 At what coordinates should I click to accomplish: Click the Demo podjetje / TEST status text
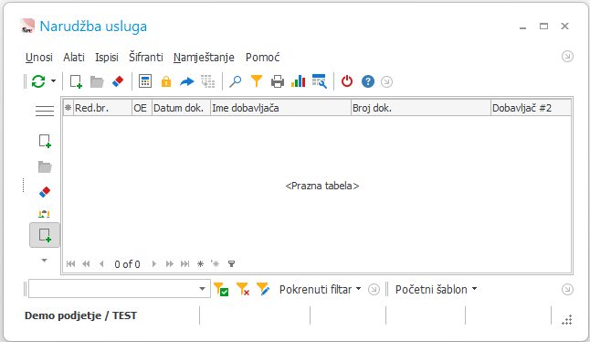tap(80, 315)
